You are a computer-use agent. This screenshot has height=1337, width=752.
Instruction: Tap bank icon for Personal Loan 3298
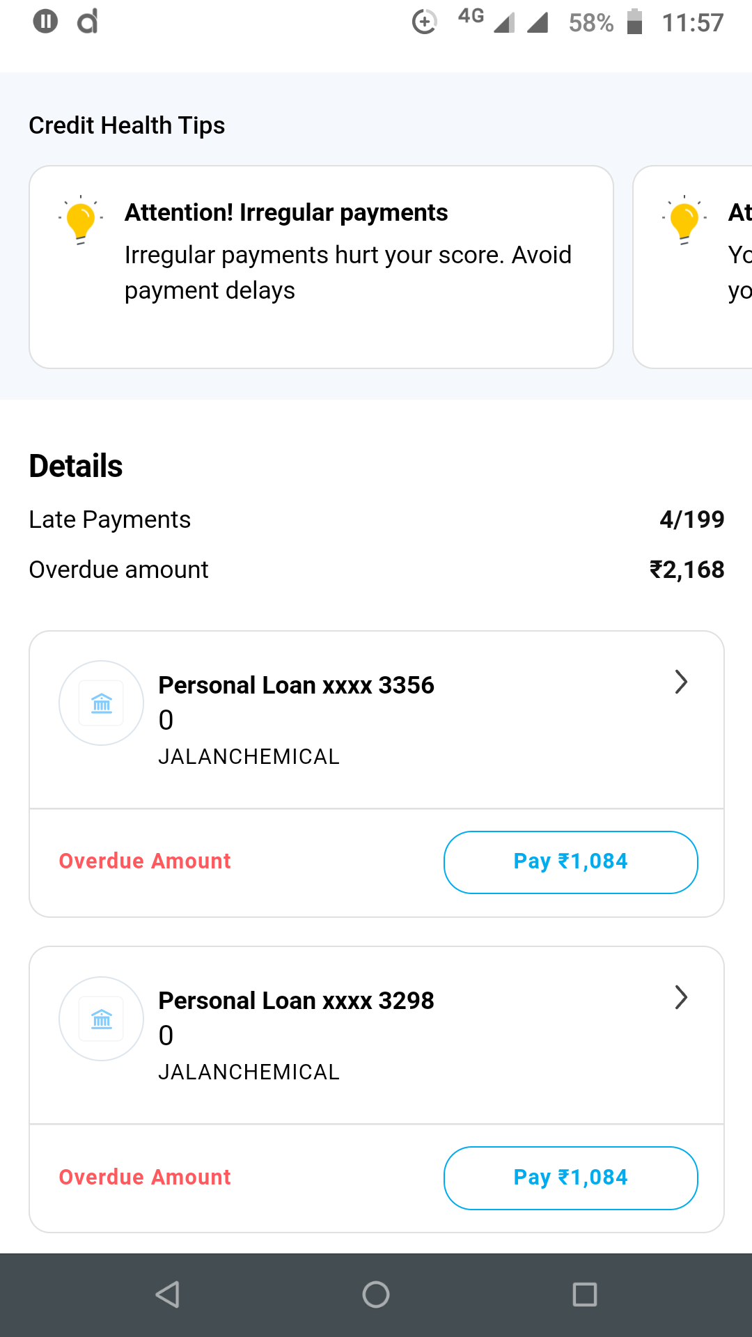tap(102, 1019)
